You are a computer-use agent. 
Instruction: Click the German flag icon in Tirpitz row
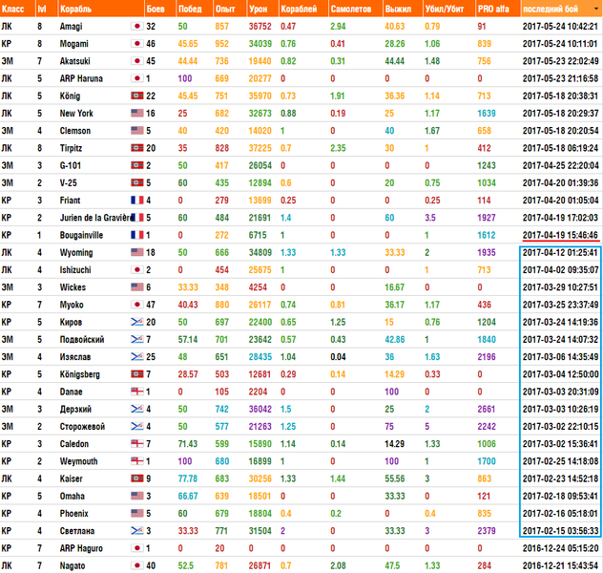[136, 148]
